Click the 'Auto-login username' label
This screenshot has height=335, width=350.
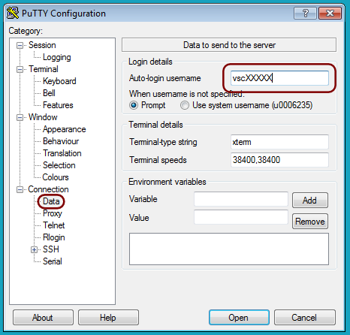click(x=164, y=78)
